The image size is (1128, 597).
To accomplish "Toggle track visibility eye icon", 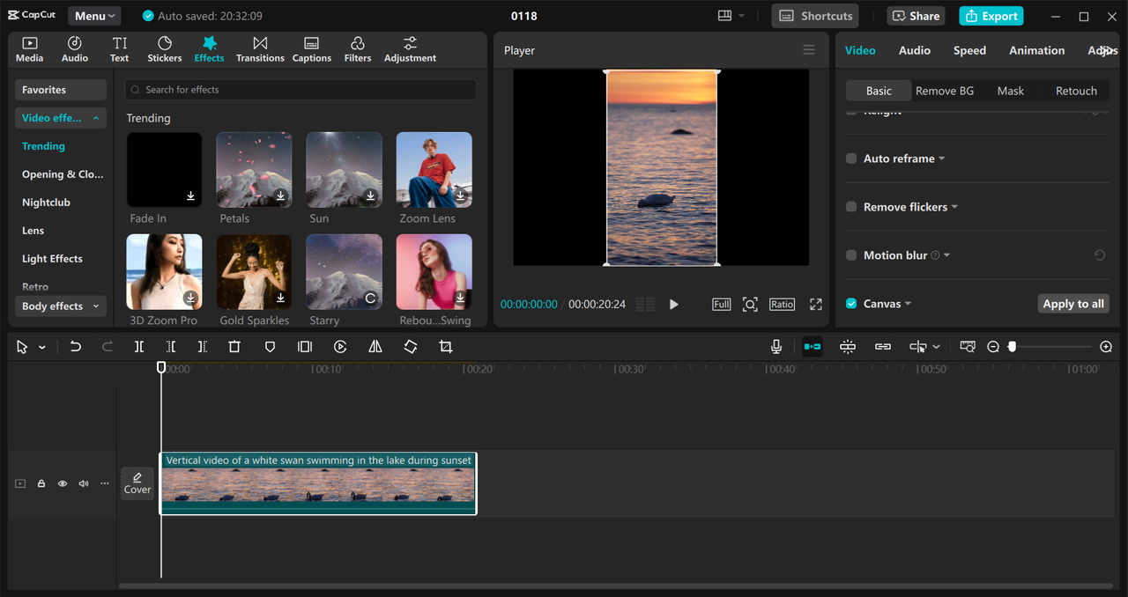I will point(63,483).
